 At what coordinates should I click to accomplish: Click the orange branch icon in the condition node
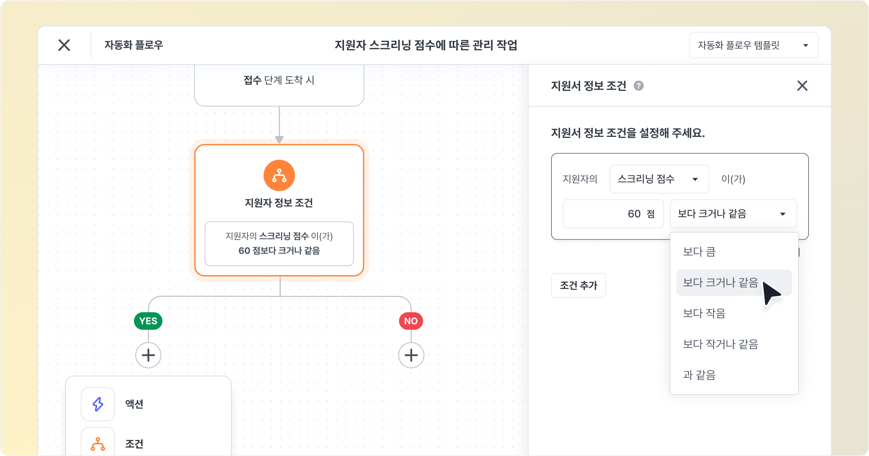point(279,176)
